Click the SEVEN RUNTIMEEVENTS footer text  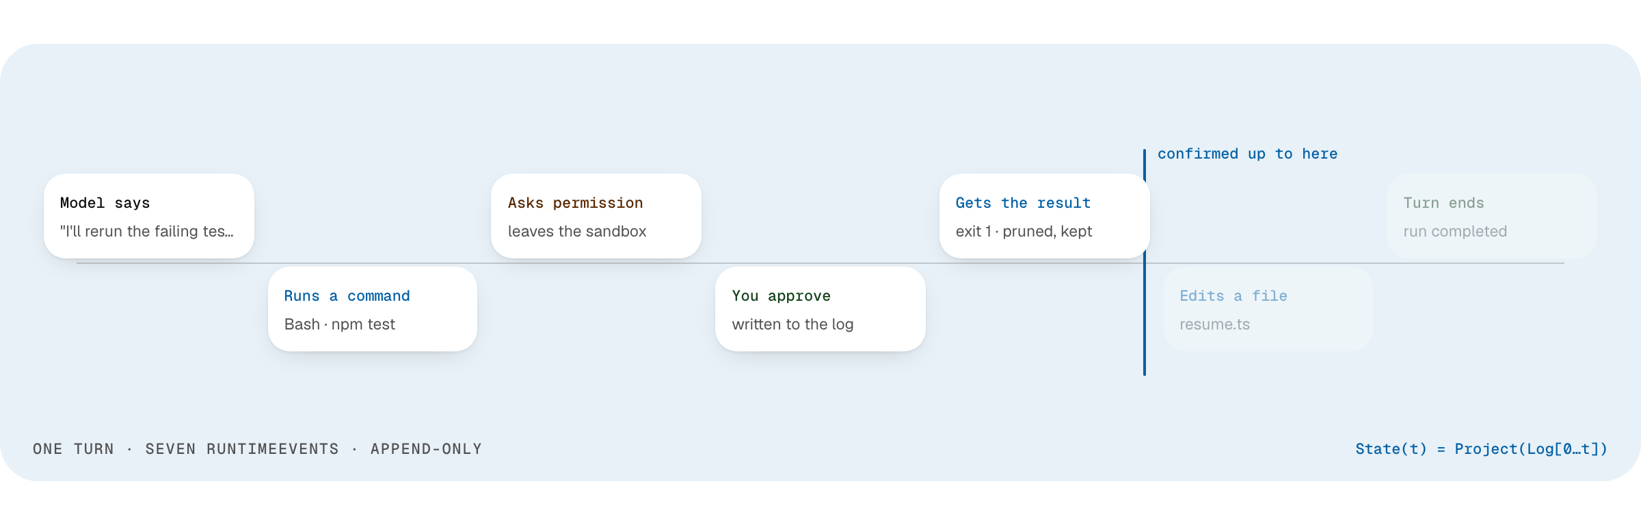[x=242, y=449]
